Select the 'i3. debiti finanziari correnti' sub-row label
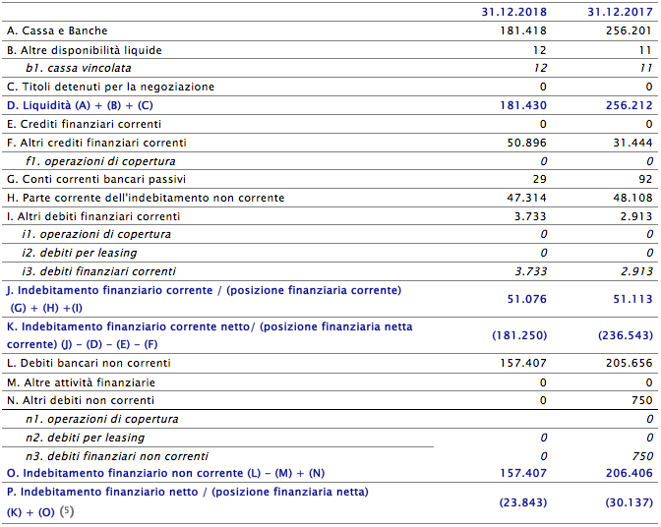Viewport: 661px width, 527px height. [x=101, y=271]
